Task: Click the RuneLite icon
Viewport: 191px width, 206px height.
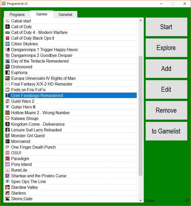Action: pyautogui.click(x=8, y=170)
